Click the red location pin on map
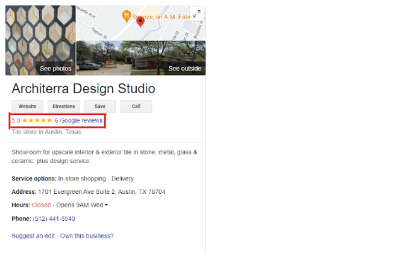417x260 pixels. tap(140, 22)
